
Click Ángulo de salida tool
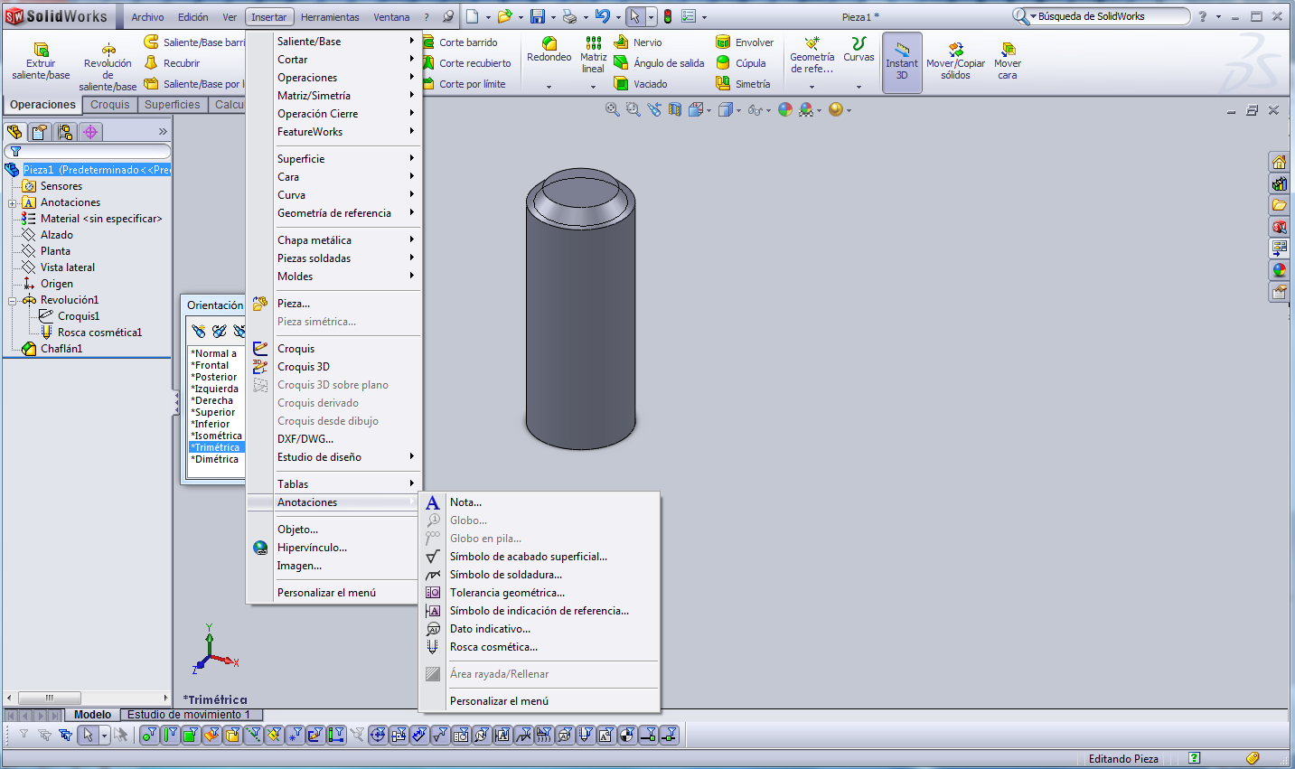pos(659,63)
